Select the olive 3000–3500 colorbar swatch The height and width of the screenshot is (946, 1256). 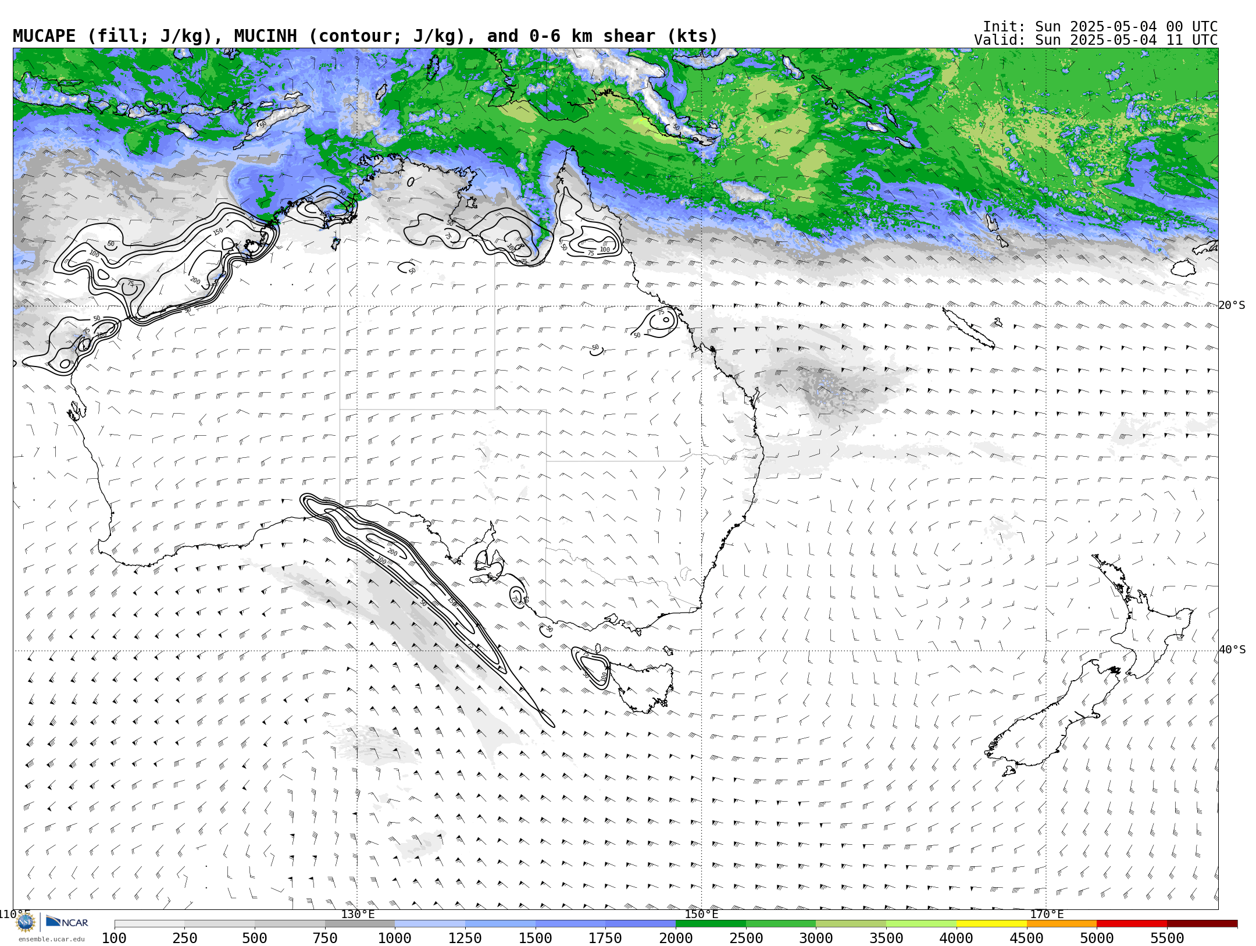tap(851, 924)
